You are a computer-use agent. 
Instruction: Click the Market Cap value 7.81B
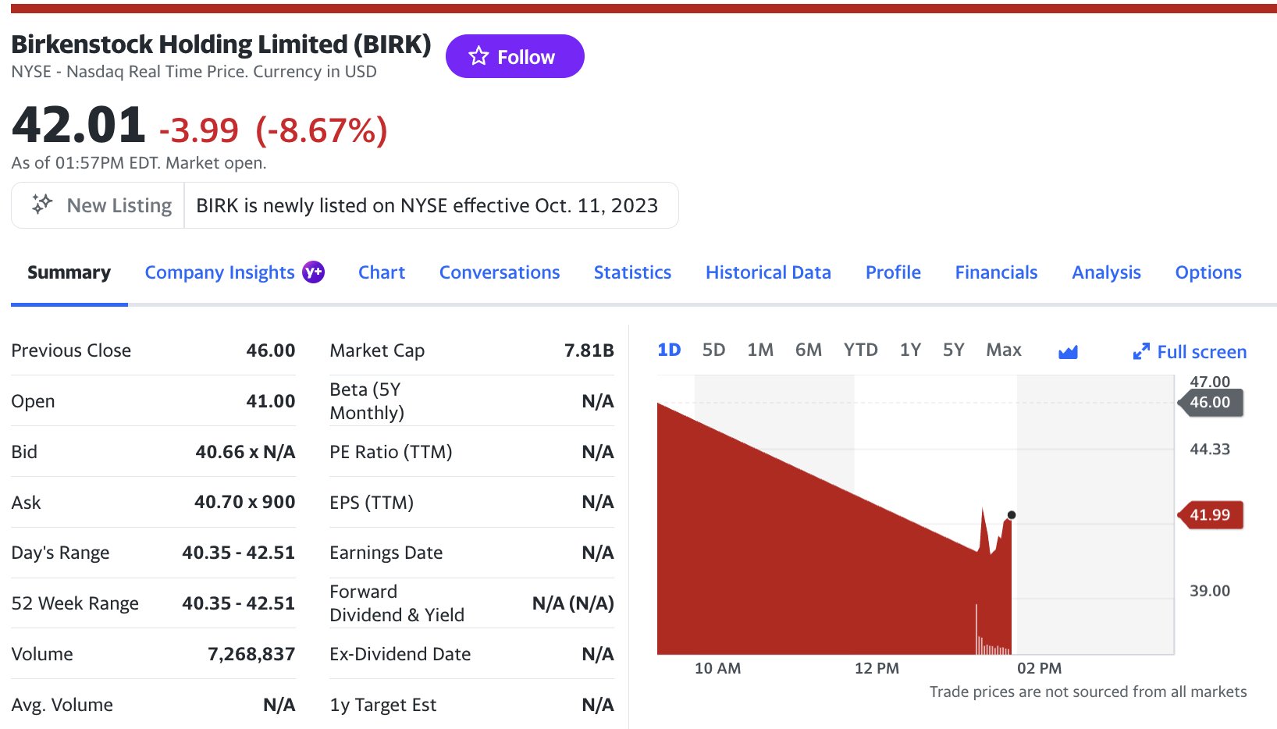pos(589,350)
